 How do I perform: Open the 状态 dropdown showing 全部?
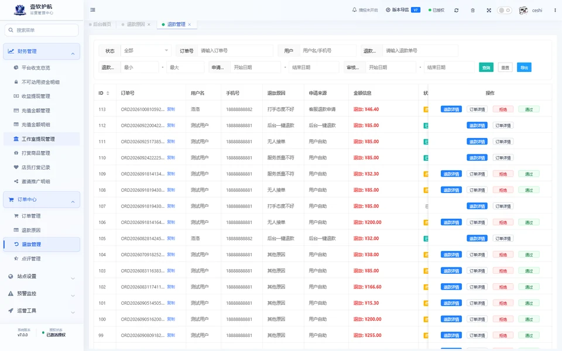[x=146, y=51]
